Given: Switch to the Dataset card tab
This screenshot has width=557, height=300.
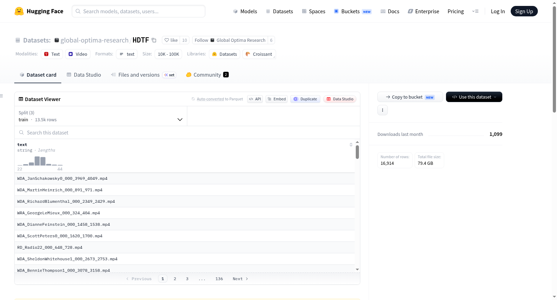Looking at the screenshot, I should tap(38, 75).
